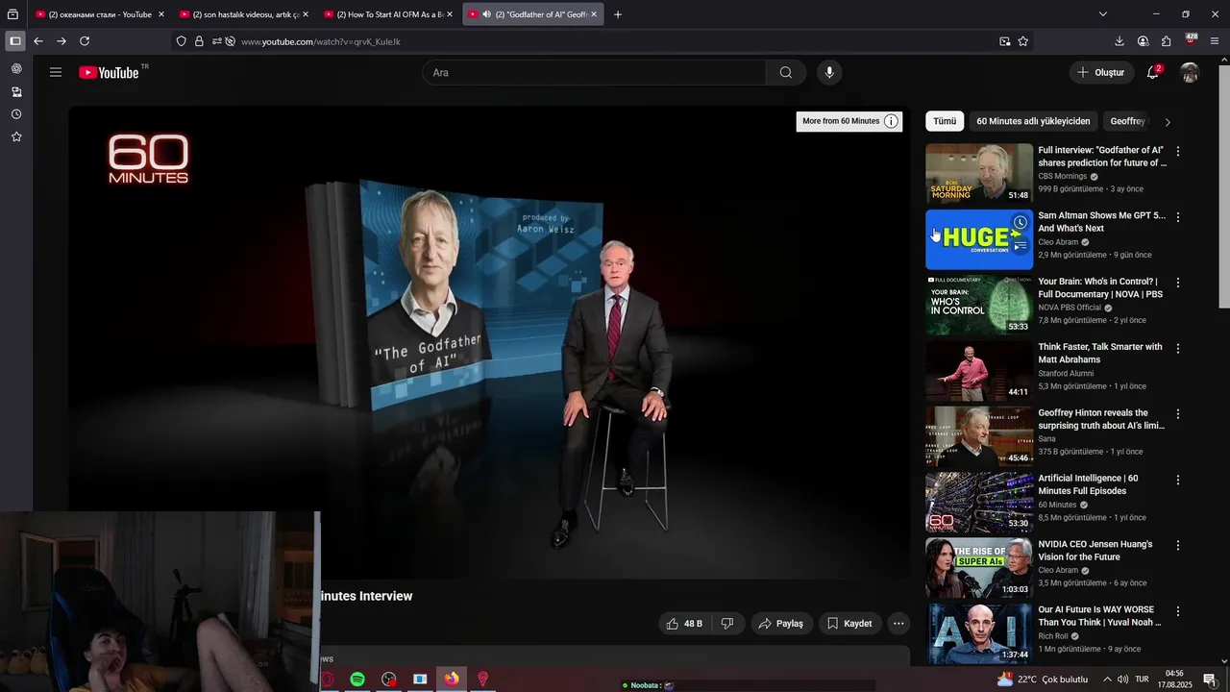Click the Paylaş share button

(781, 623)
